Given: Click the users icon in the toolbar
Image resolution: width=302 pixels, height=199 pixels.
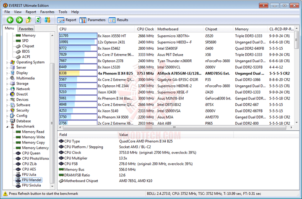Looking at the screenshot, I should tap(47, 20).
